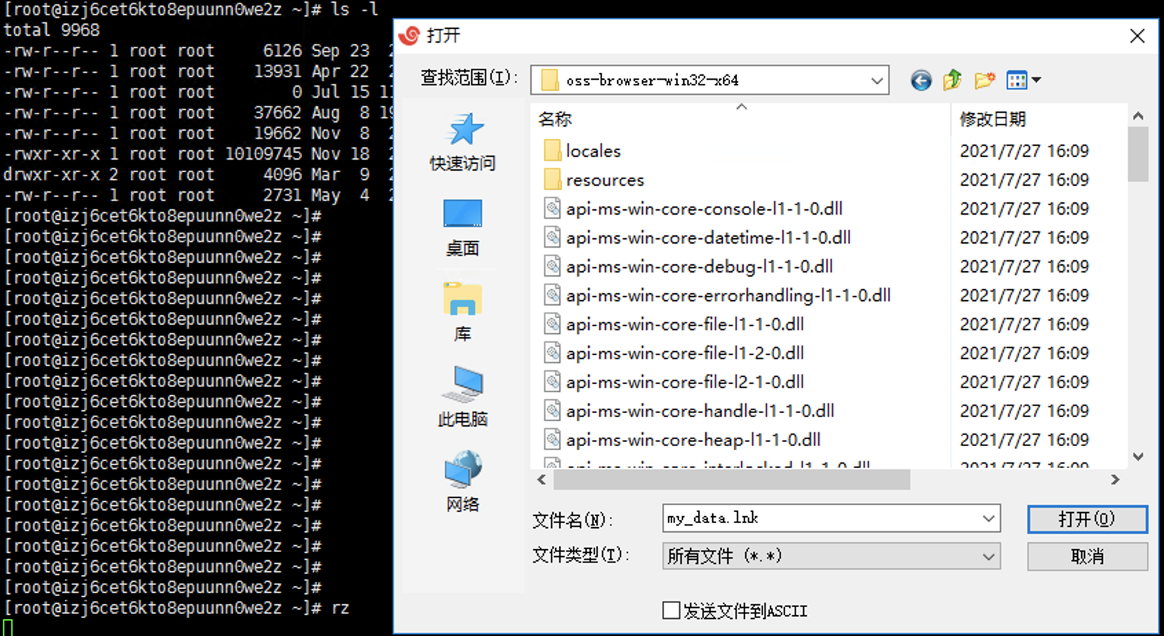Screen dimensions: 1164x636
Task: Expand the file name dropdown arrow
Action: tap(988, 518)
